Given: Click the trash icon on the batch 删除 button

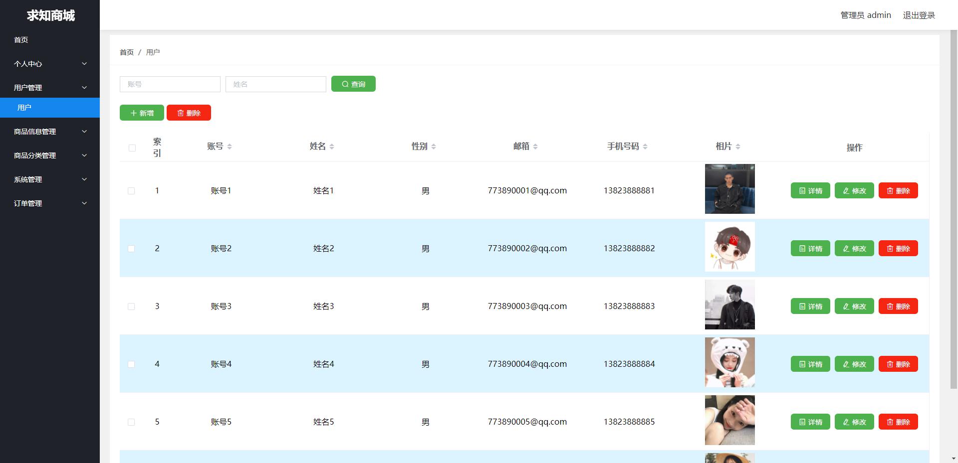Looking at the screenshot, I should click(x=181, y=113).
